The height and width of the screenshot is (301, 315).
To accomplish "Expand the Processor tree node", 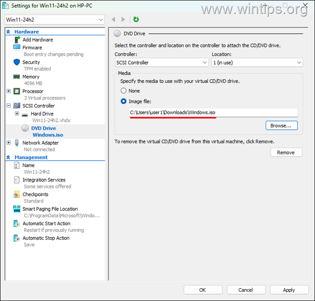I will point(9,91).
